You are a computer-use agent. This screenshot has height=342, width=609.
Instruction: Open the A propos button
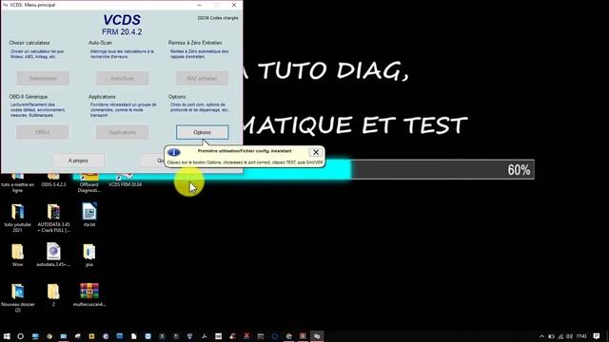78,161
